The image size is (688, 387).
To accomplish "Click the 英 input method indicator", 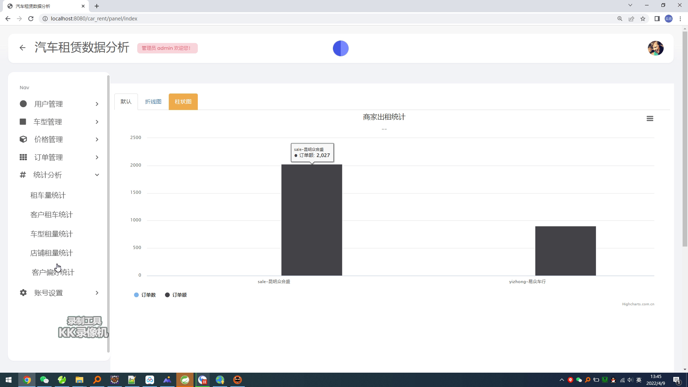I will [x=639, y=380].
